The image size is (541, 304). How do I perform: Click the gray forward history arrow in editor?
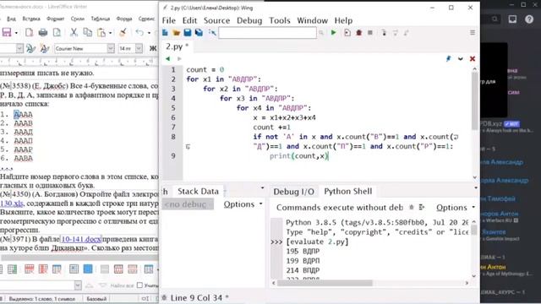tap(179, 58)
